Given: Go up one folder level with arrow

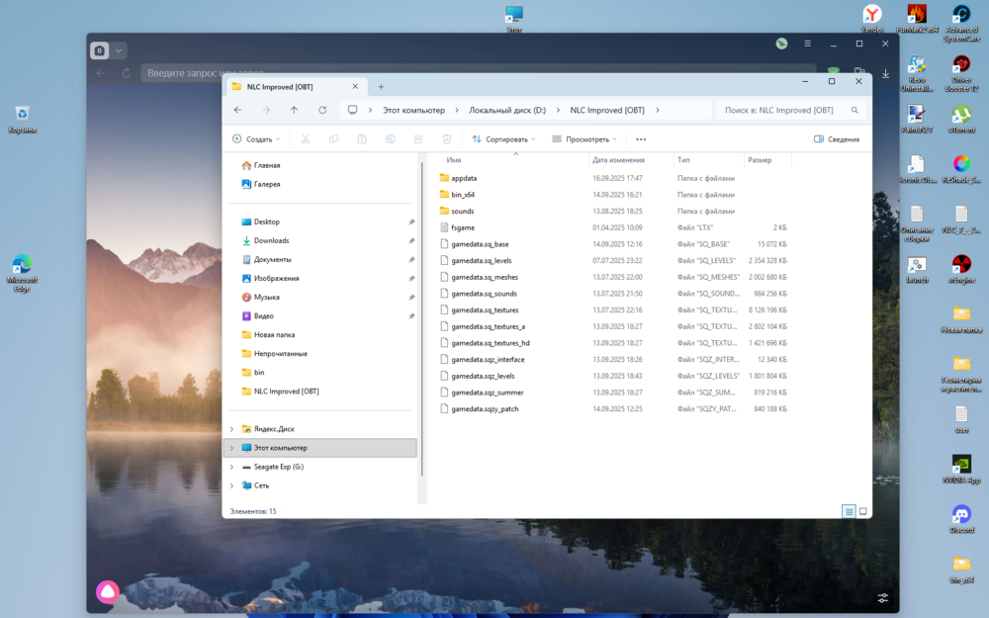Looking at the screenshot, I should 294,110.
